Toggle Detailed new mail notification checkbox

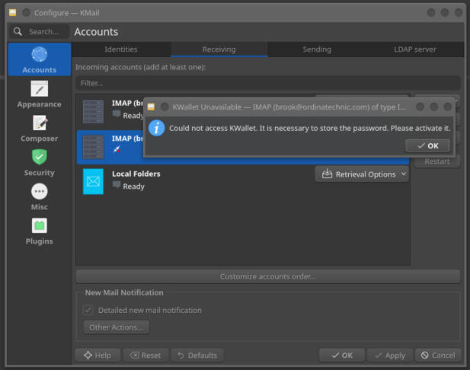click(x=88, y=310)
